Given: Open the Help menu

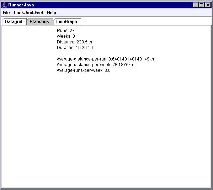Looking at the screenshot, I should click(x=52, y=13).
